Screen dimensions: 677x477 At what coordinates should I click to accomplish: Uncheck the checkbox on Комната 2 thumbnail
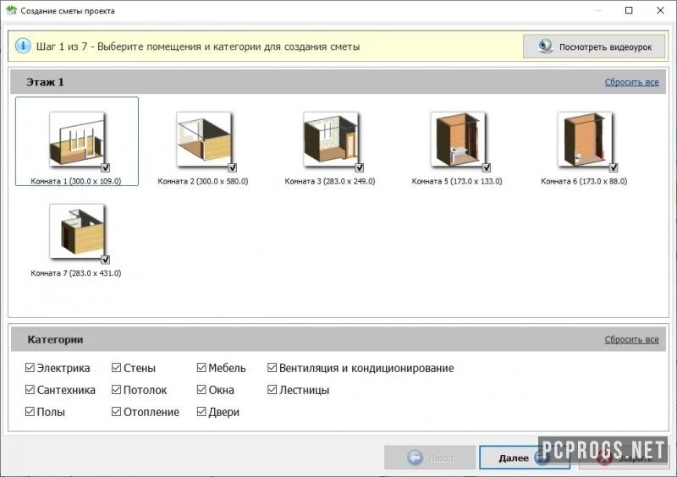[232, 167]
